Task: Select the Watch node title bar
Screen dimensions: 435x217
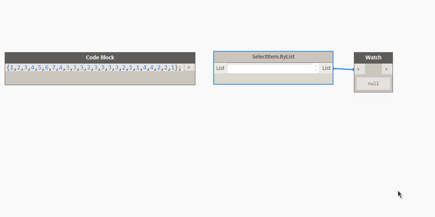Action: pos(373,58)
